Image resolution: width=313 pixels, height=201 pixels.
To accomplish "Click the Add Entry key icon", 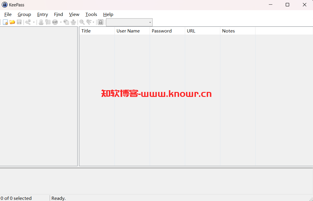I will (x=28, y=22).
